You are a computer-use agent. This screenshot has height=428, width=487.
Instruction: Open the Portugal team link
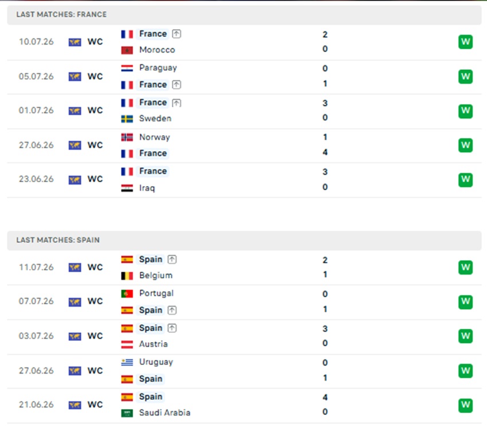coord(156,293)
